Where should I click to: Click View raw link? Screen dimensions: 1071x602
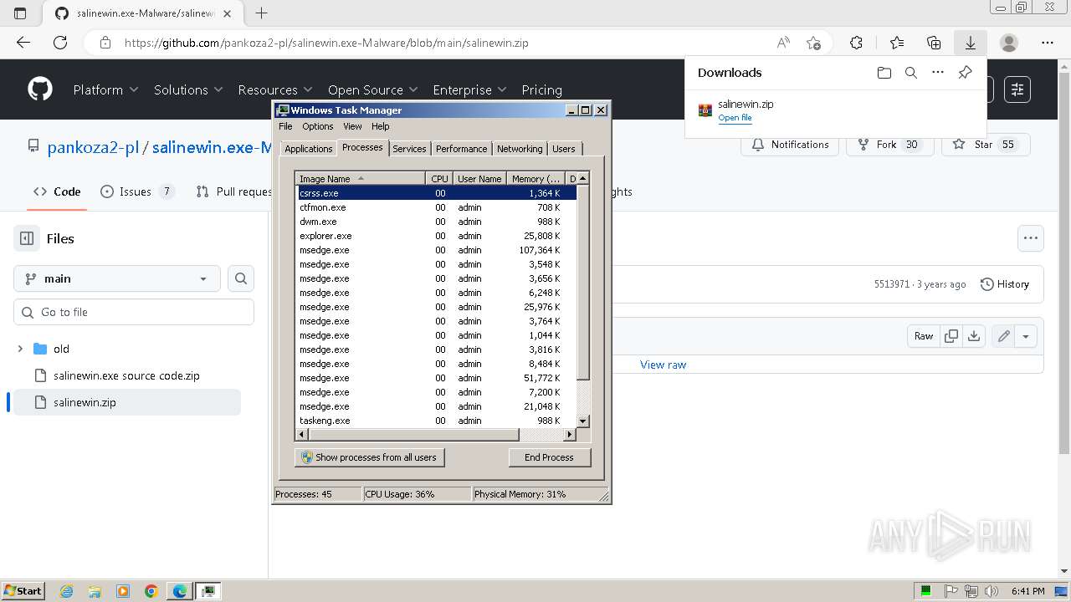[x=663, y=365]
